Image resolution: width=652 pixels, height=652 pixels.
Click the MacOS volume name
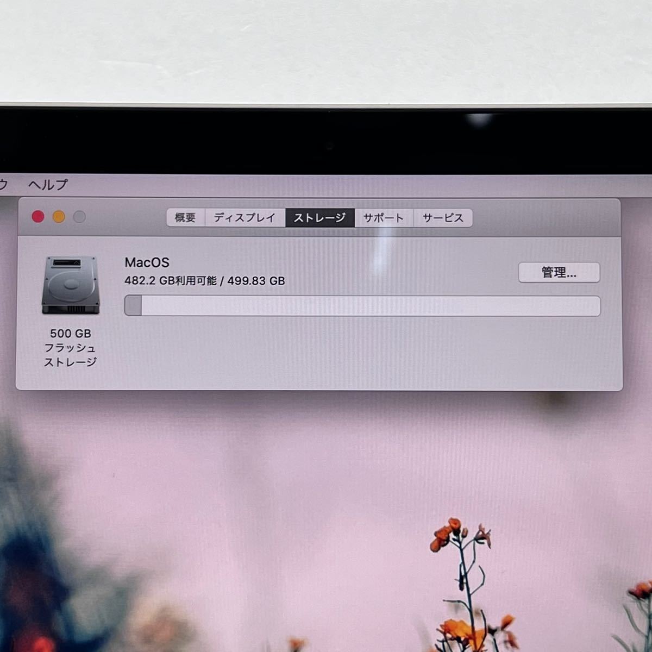click(x=147, y=262)
